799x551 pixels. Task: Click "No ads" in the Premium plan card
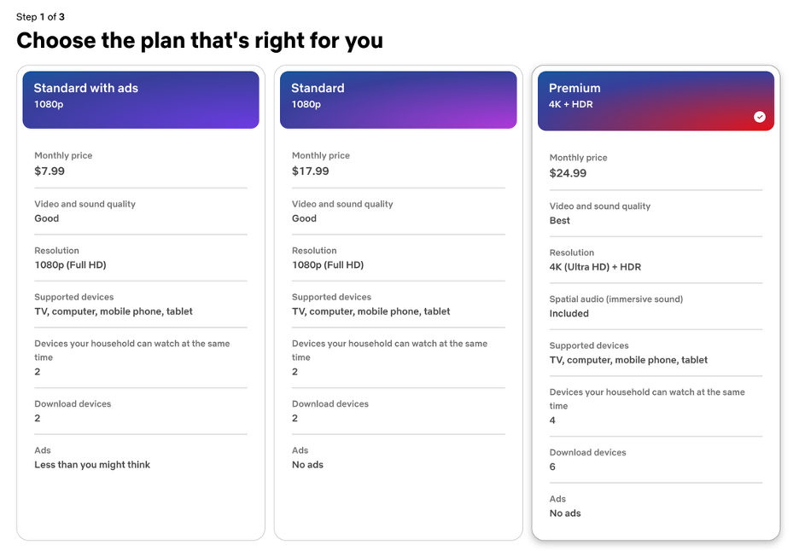[x=565, y=513]
